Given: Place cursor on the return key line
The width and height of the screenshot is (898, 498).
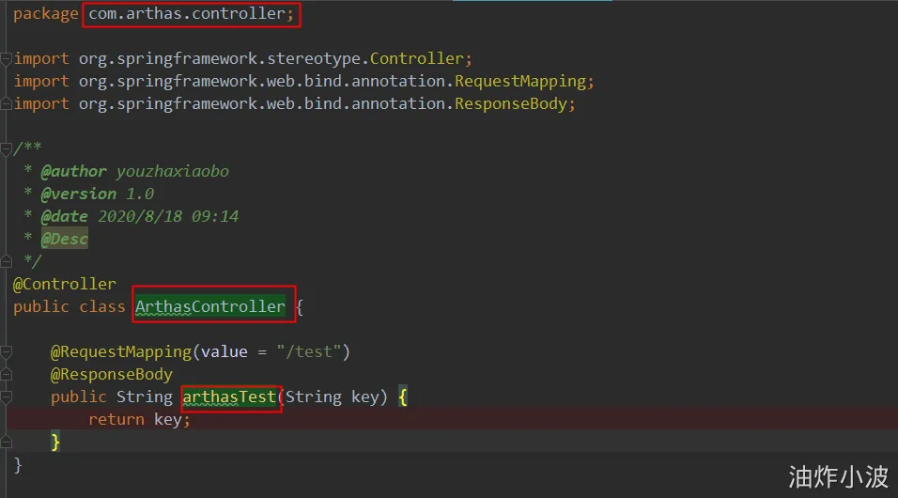Looking at the screenshot, I should (140, 419).
